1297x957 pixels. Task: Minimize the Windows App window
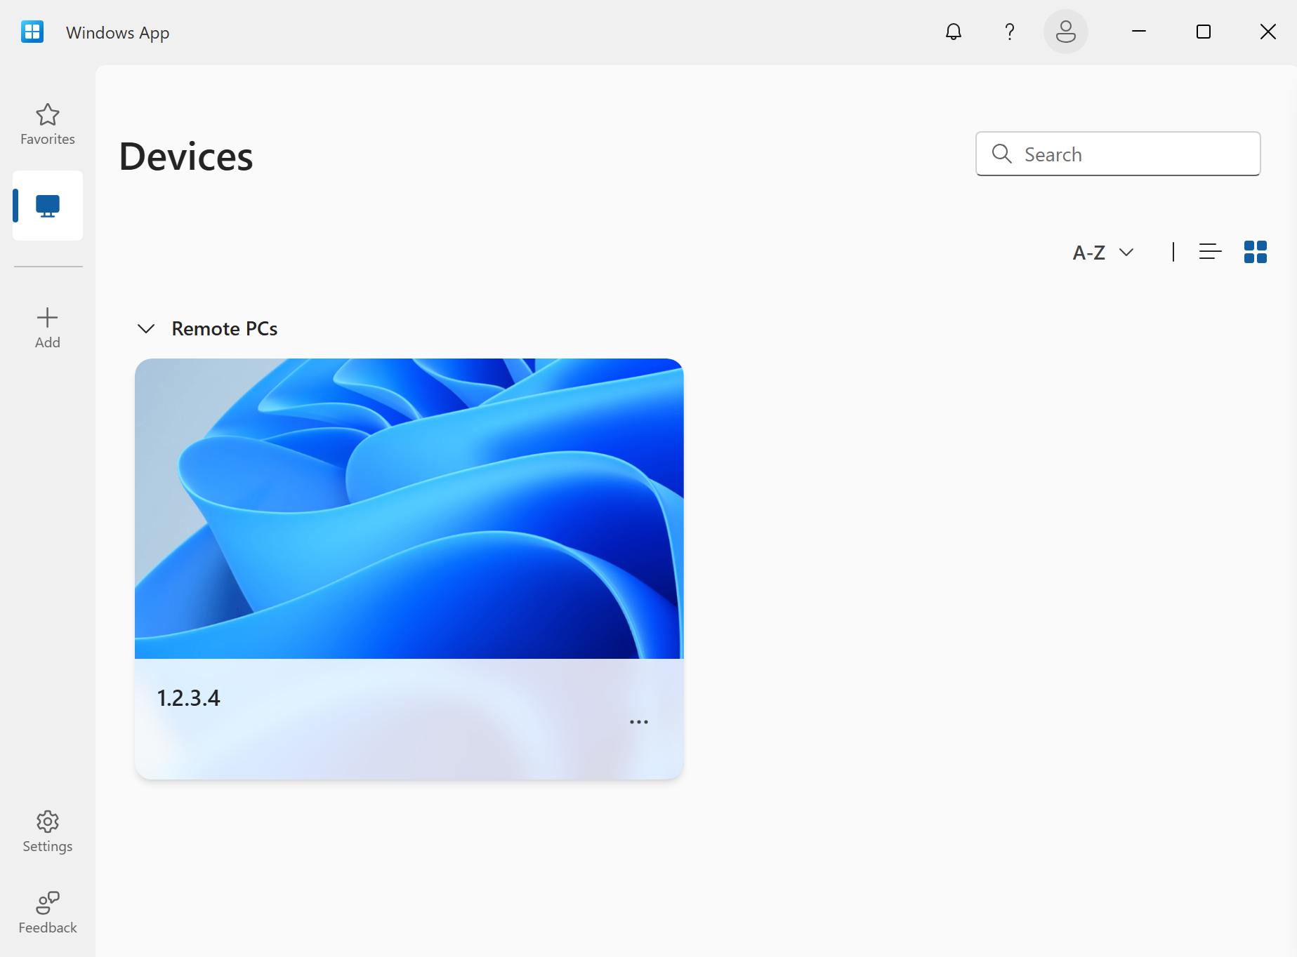[1139, 32]
